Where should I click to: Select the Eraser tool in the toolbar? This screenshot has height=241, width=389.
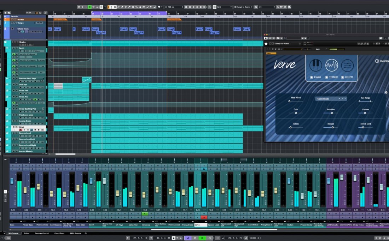click(x=122, y=7)
